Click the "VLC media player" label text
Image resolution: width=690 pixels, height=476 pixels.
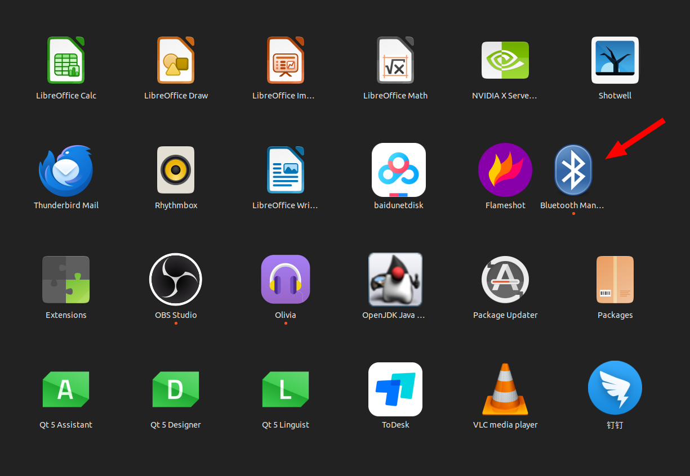[505, 425]
